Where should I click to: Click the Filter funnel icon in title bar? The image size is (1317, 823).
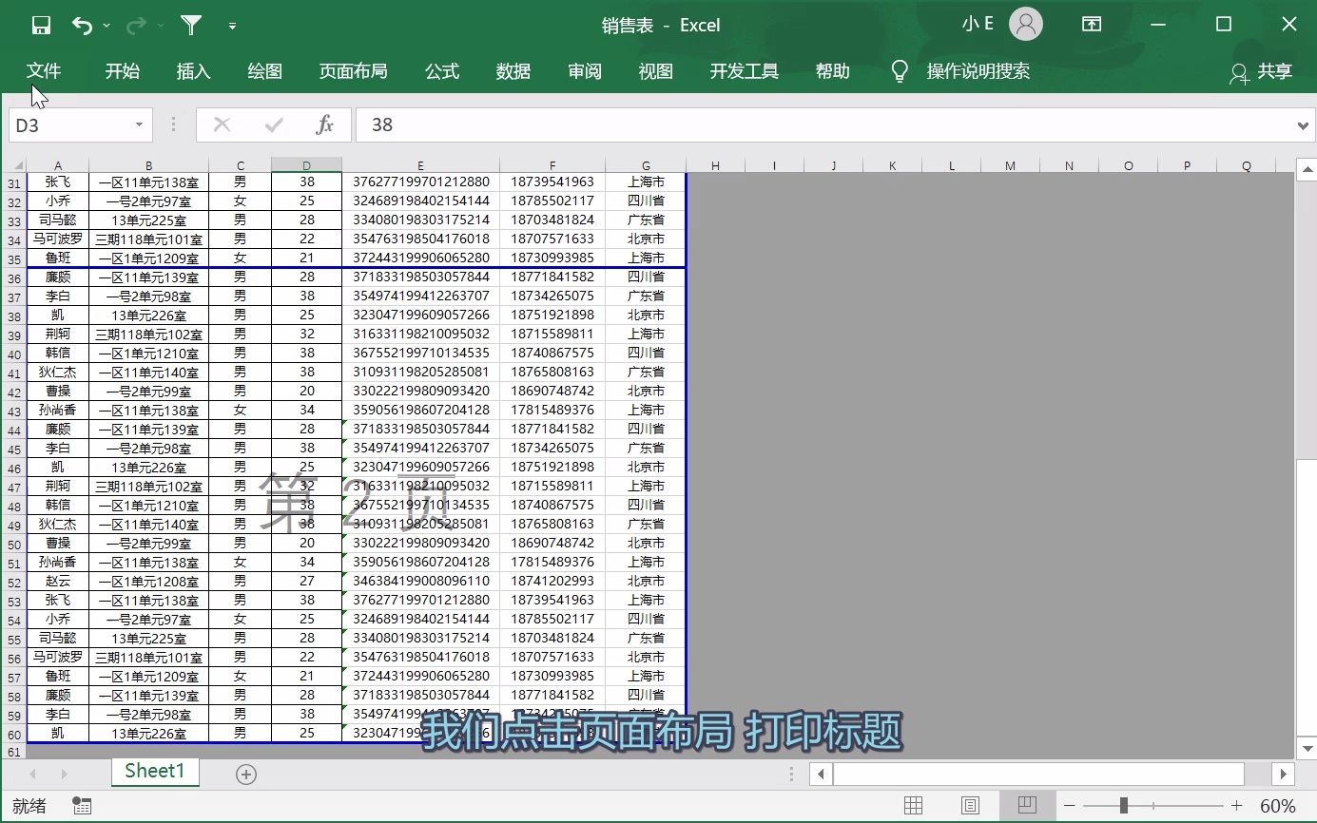(192, 26)
